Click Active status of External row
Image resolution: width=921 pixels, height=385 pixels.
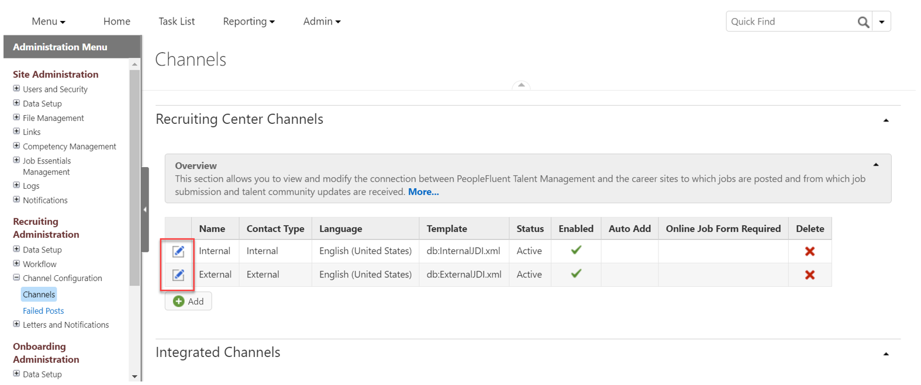pyautogui.click(x=529, y=275)
